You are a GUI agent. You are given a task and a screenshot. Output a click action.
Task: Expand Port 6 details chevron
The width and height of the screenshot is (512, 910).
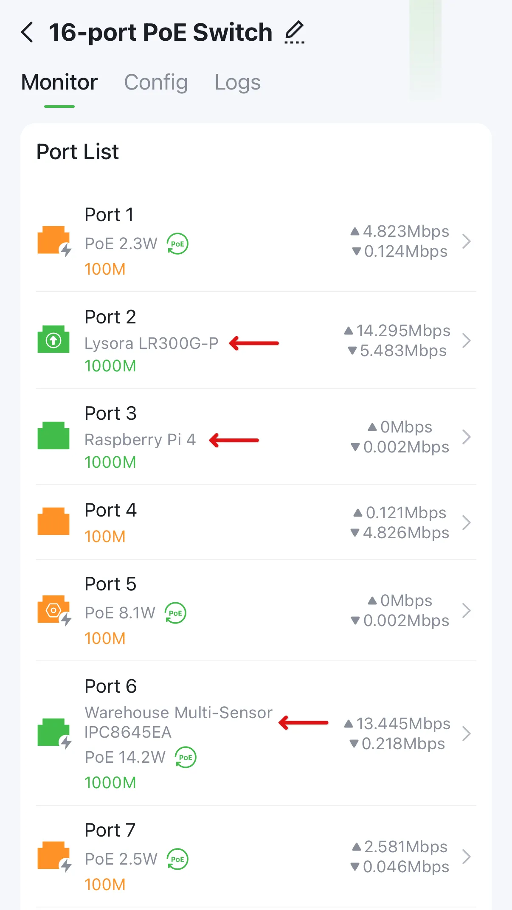(x=466, y=733)
